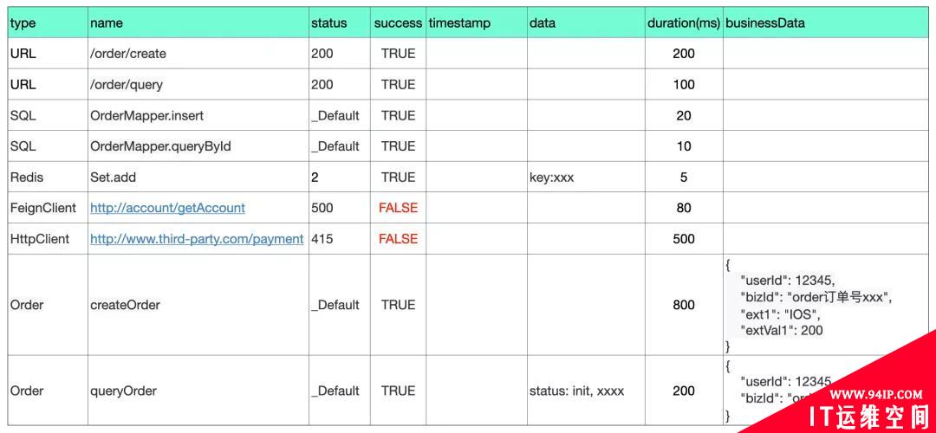936x433 pixels.
Task: Select the /order/create name cell
Action: pyautogui.click(x=198, y=54)
